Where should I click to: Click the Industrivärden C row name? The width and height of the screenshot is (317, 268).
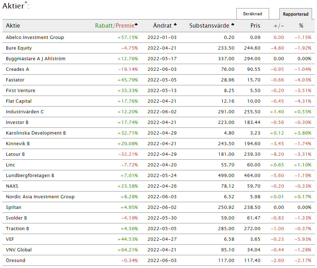pos(25,112)
